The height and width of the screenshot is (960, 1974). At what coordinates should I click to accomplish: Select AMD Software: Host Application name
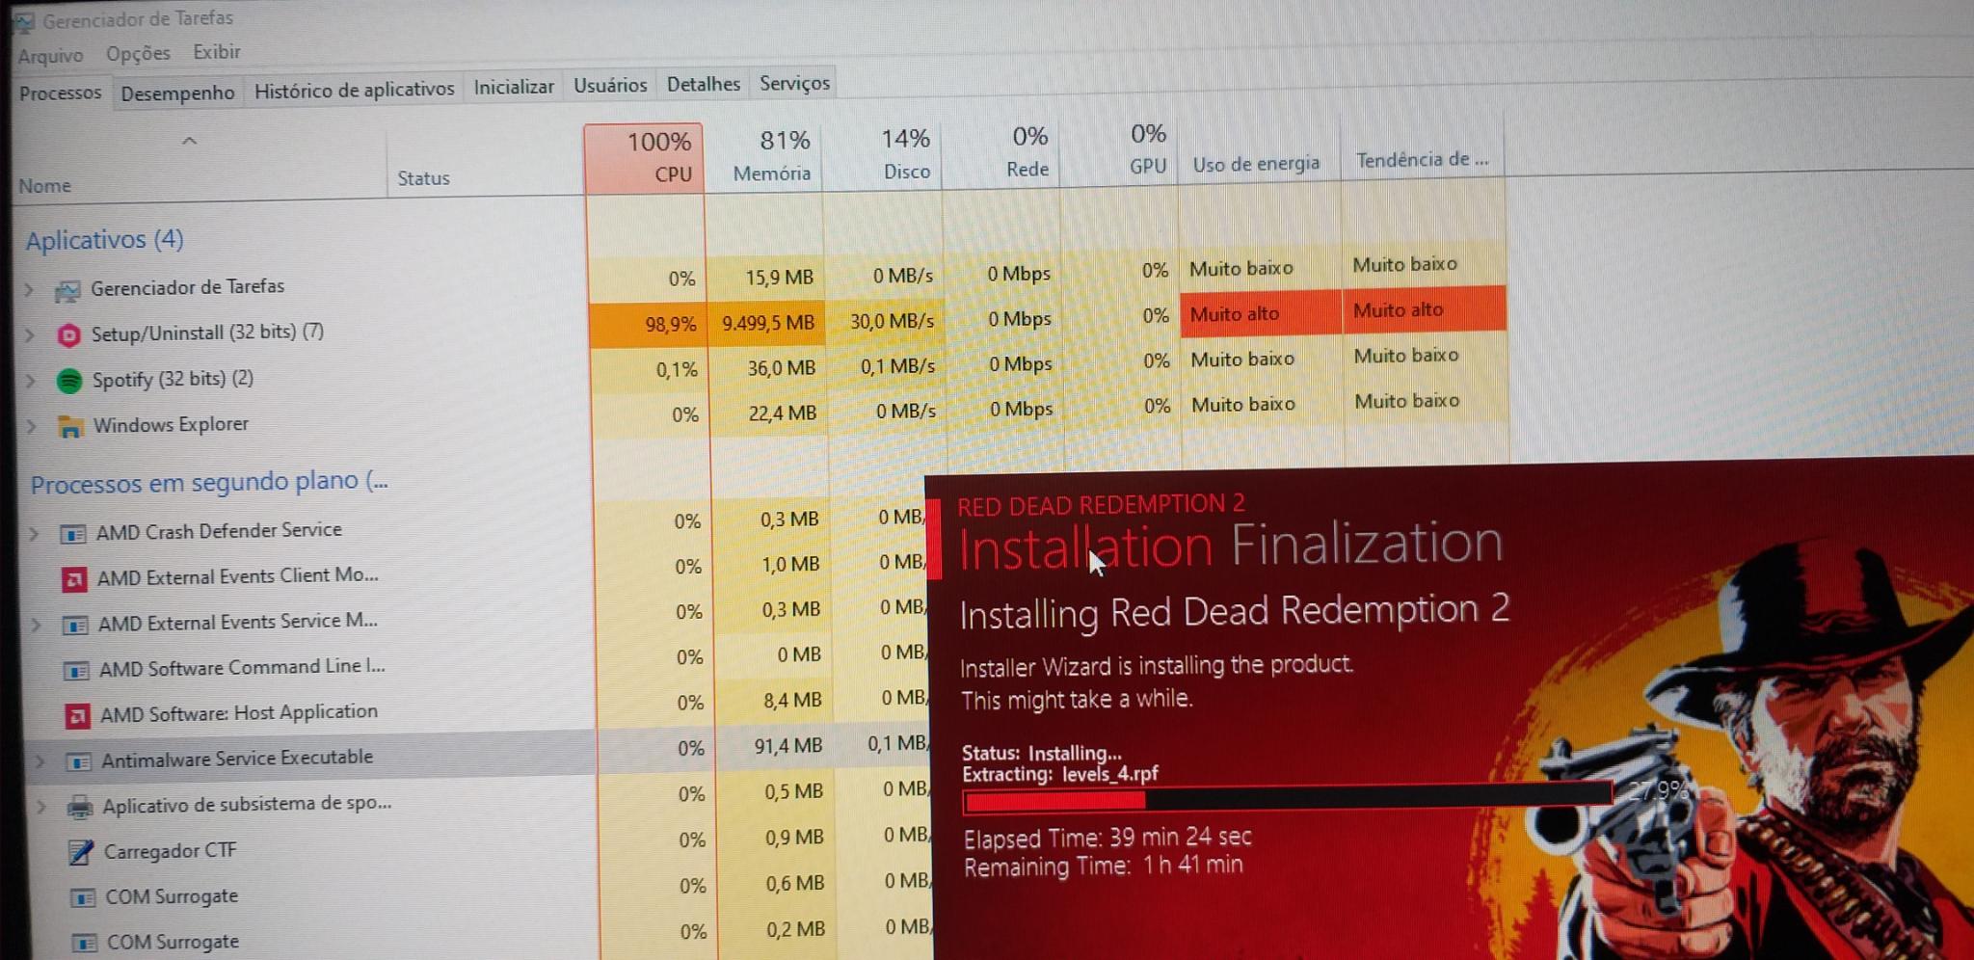click(239, 713)
